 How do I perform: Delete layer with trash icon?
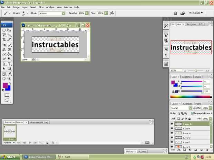[207, 150]
